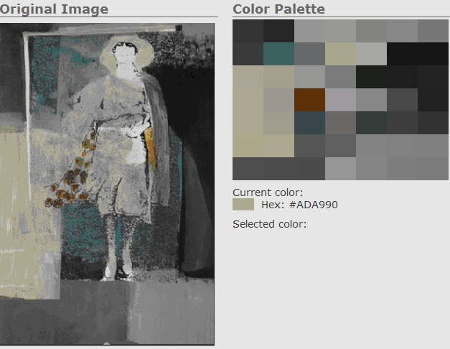Click the original painting image

[x=107, y=184]
